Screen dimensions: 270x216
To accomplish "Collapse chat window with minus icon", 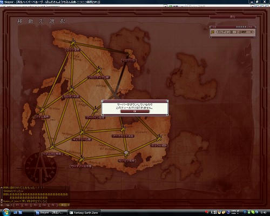I will pyautogui.click(x=2, y=205).
